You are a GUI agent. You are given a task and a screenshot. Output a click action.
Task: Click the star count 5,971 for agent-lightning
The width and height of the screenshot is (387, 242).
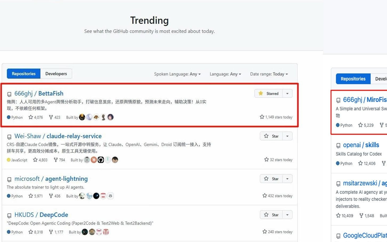(x=36, y=196)
